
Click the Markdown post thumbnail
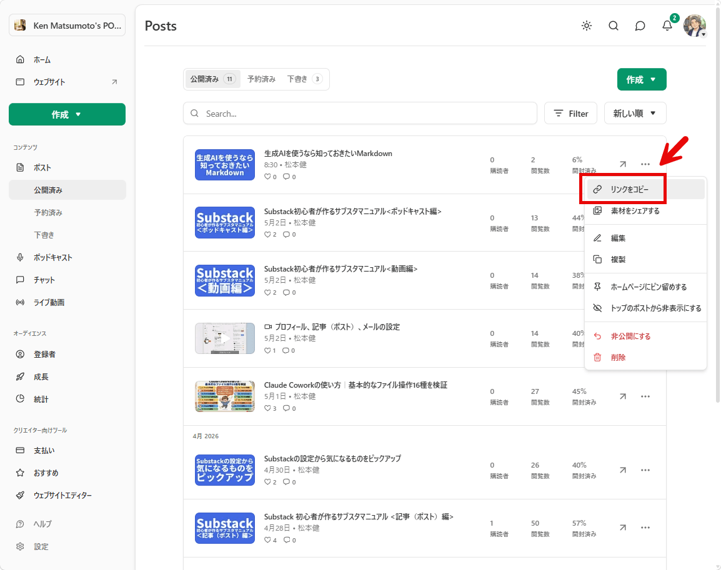225,164
